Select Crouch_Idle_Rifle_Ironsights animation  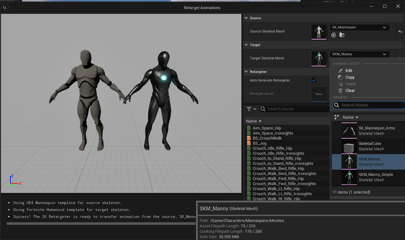click(278, 153)
